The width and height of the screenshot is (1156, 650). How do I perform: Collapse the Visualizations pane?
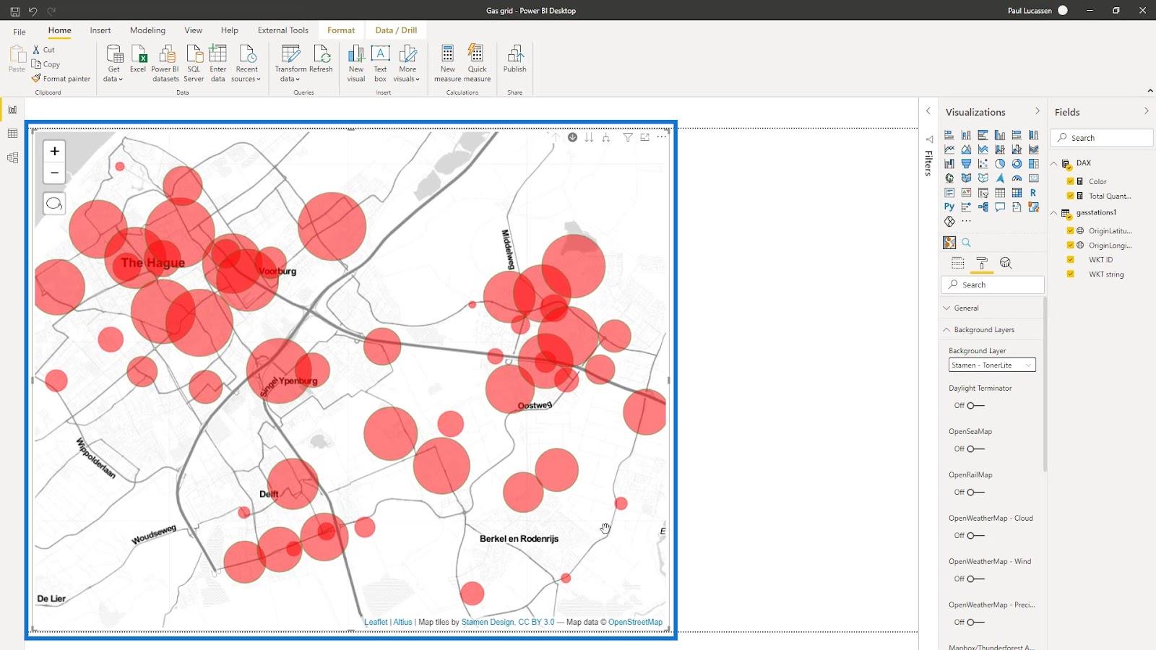pos(1038,111)
